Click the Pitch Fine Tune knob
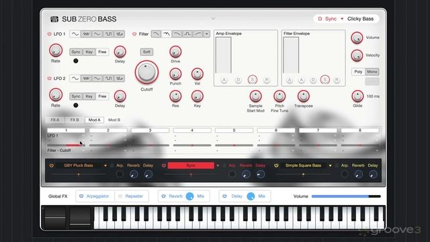430x242 pixels. coord(279,96)
